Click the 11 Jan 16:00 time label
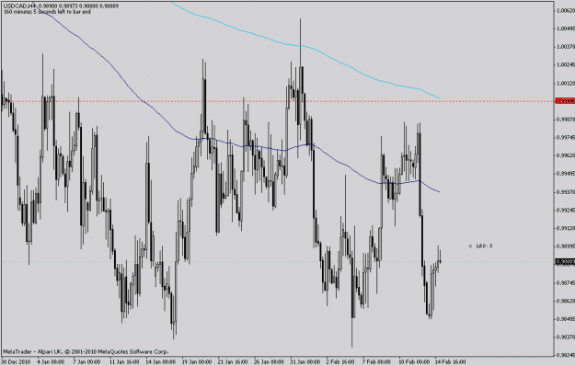The height and width of the screenshot is (366, 575). [x=124, y=362]
